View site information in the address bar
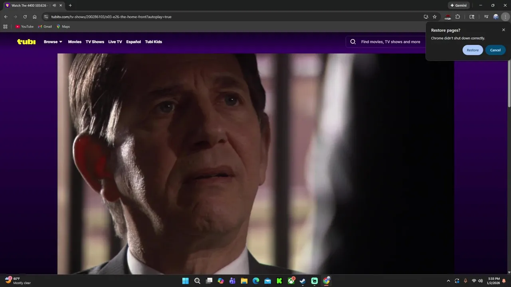Screen dimensions: 511x287 pos(46,17)
